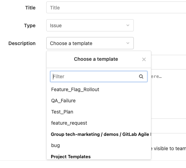The height and width of the screenshot is (168, 186).
Task: Click the Description field label
Action: (22, 43)
